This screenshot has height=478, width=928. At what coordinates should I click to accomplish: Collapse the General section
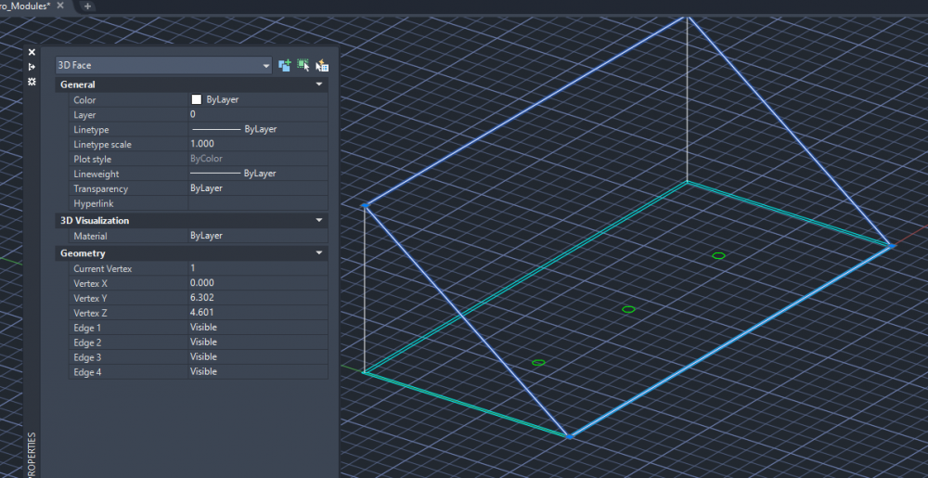pos(319,84)
